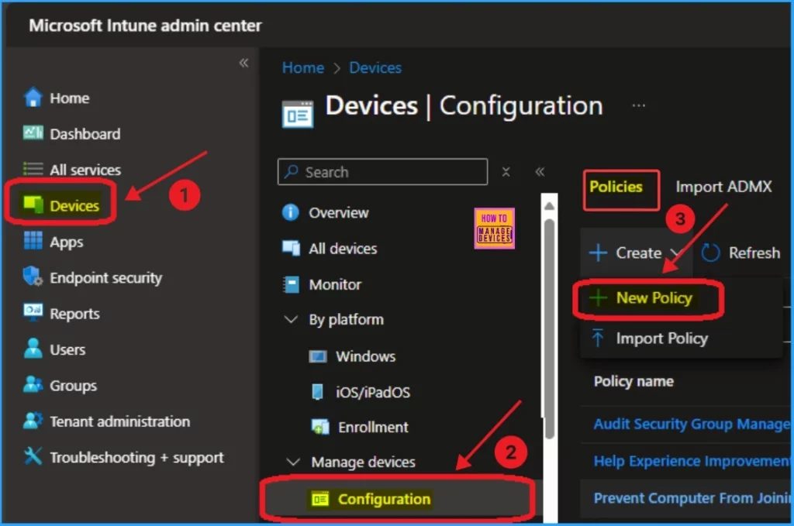Open Users in left navigation
This screenshot has height=526, width=794.
(x=67, y=349)
